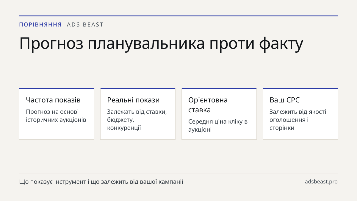This screenshot has width=357, height=201.
Task: Click text Залежать від ставки, бюджету, конкуренції
Action: (137, 120)
